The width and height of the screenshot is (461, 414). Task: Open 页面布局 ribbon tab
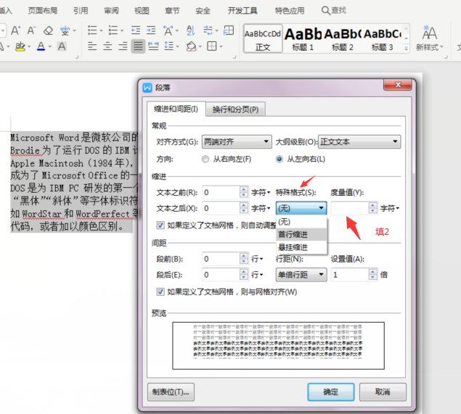43,11
